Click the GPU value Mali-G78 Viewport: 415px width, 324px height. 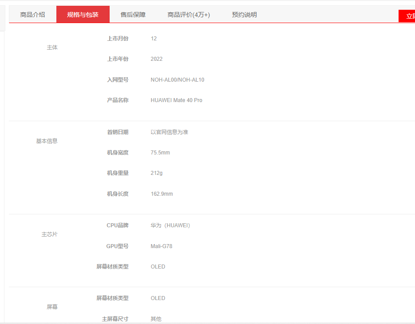[162, 246]
